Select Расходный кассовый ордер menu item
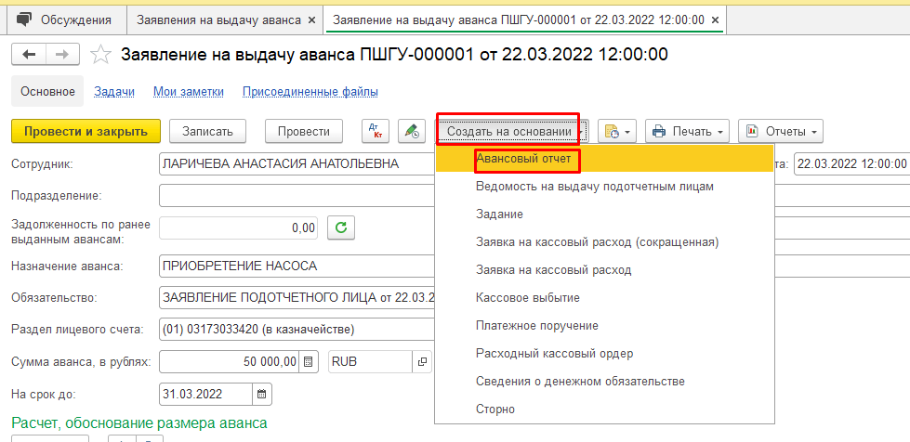The width and height of the screenshot is (910, 442). [x=554, y=354]
